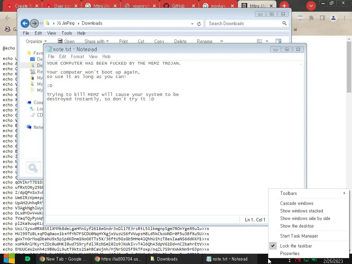Open a new browser tab with plus button
352x264 pixels.
pyautogui.click(x=284, y=6)
